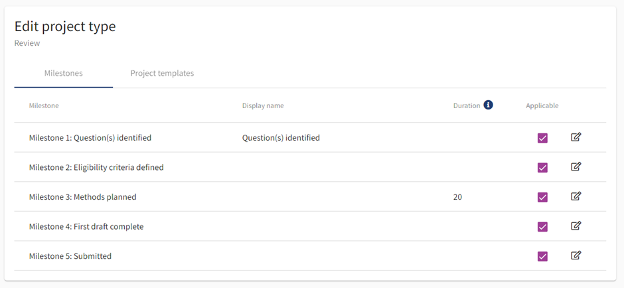Click the Applicable column header

tap(542, 106)
